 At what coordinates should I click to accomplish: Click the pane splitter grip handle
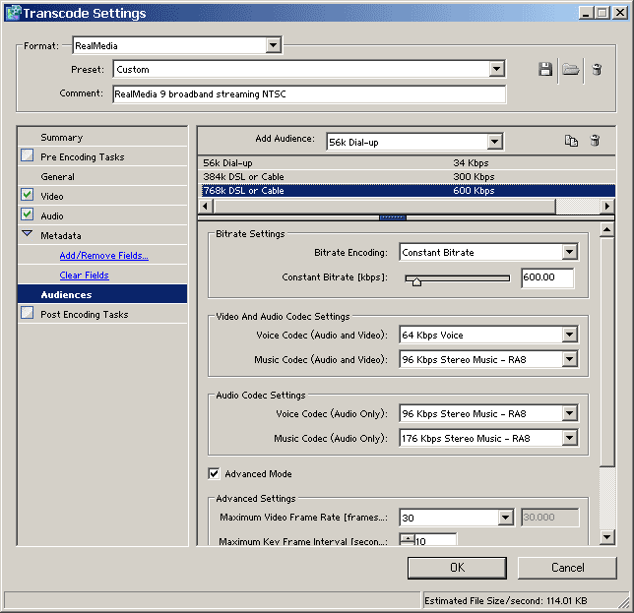point(393,217)
